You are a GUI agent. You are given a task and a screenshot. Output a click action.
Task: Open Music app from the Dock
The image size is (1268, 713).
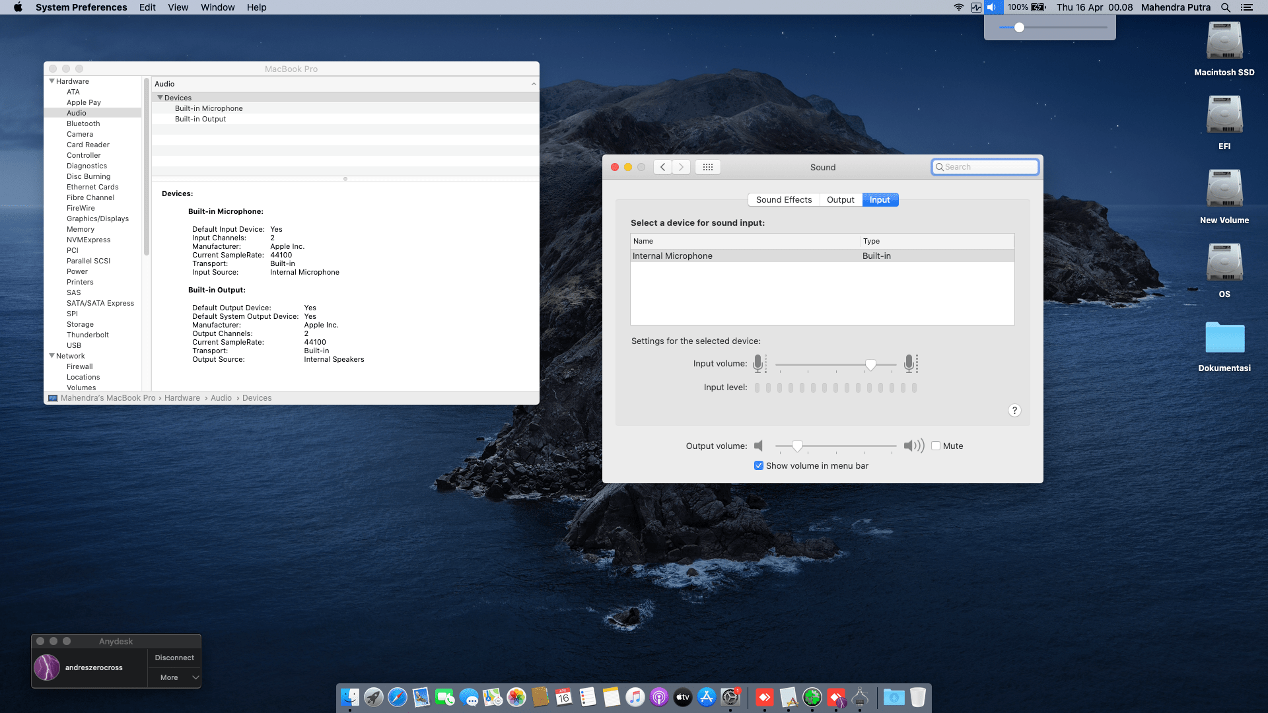[x=635, y=697]
